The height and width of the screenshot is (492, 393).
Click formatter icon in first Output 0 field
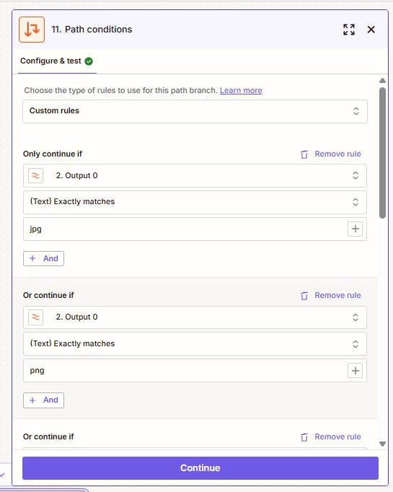click(36, 176)
